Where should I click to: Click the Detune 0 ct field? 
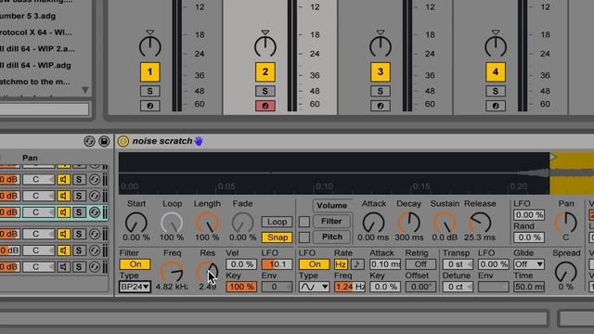coord(458,287)
